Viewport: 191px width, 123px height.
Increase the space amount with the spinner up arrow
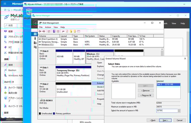click(179, 110)
